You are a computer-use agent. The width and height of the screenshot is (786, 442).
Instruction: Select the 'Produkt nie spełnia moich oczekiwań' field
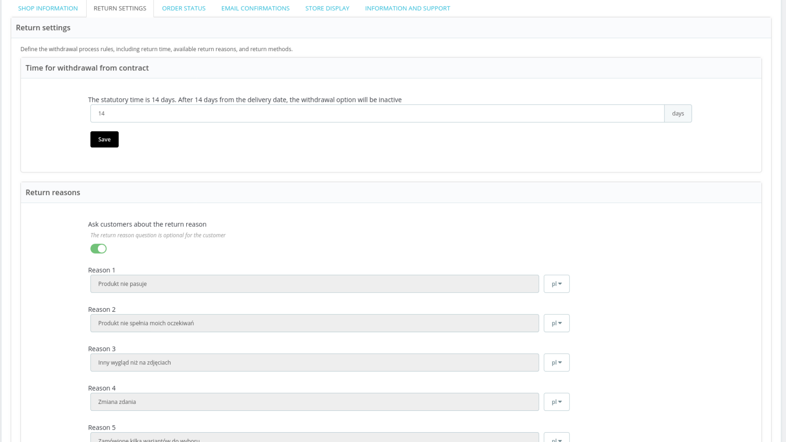point(314,323)
